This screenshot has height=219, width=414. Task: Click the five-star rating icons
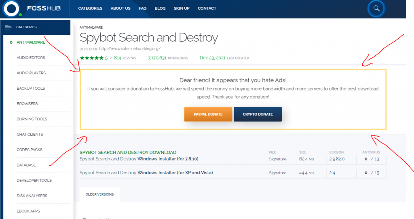click(x=92, y=58)
